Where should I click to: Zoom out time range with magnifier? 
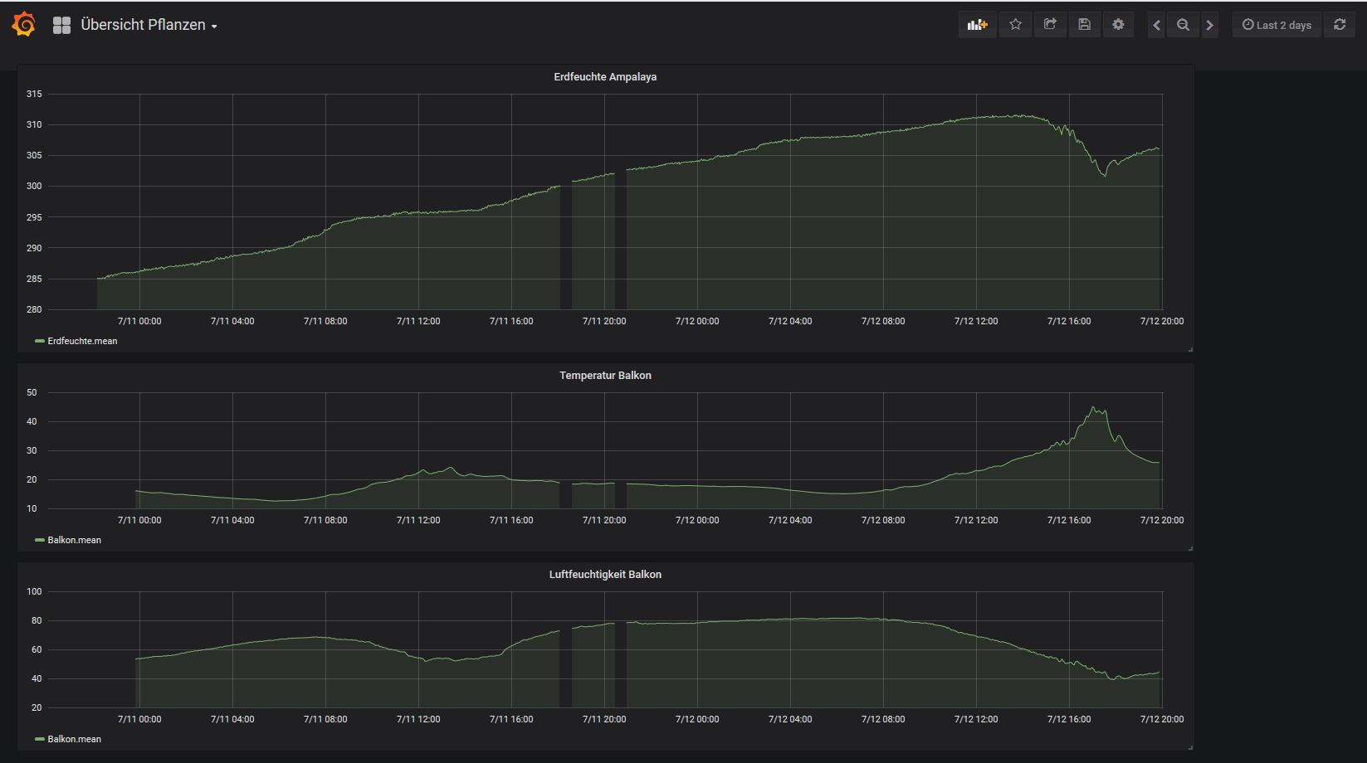(x=1183, y=25)
